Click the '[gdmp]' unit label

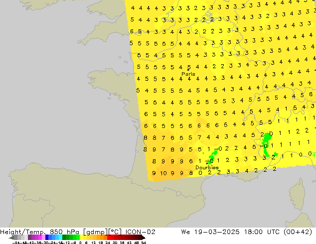[96, 232]
